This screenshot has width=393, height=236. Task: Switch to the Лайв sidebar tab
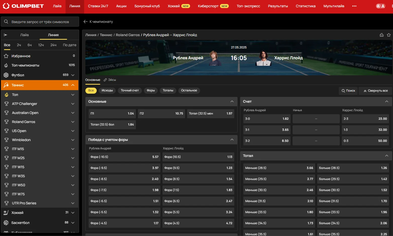[24, 35]
